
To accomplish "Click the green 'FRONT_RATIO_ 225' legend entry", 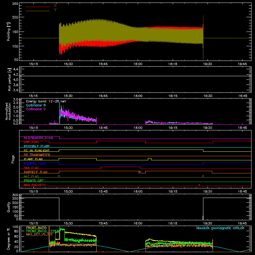I will (41, 231).
